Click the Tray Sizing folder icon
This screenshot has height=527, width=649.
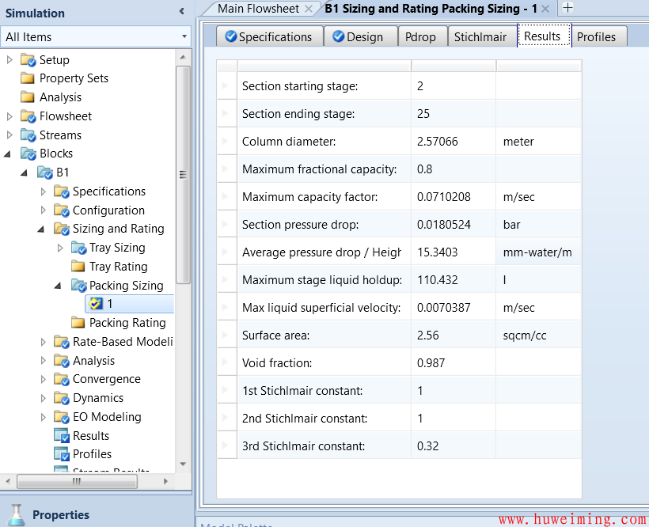tap(78, 248)
